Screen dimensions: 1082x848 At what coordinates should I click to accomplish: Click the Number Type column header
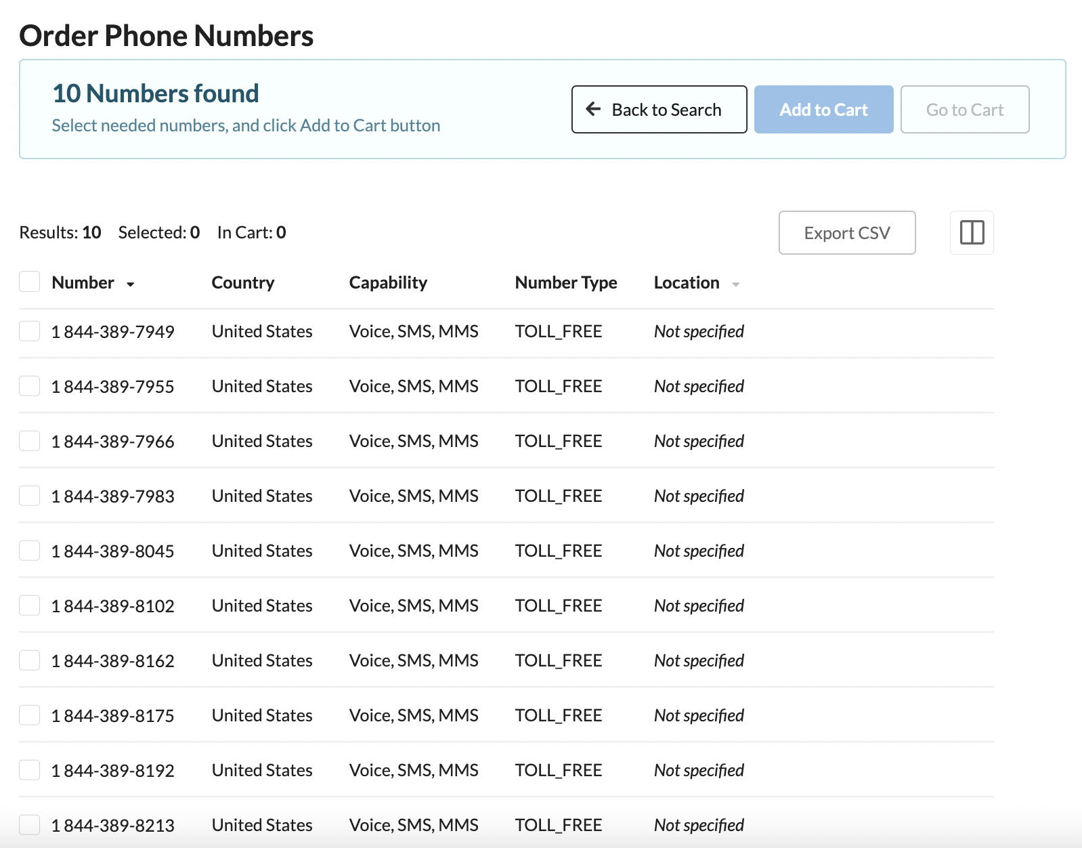pyautogui.click(x=566, y=282)
